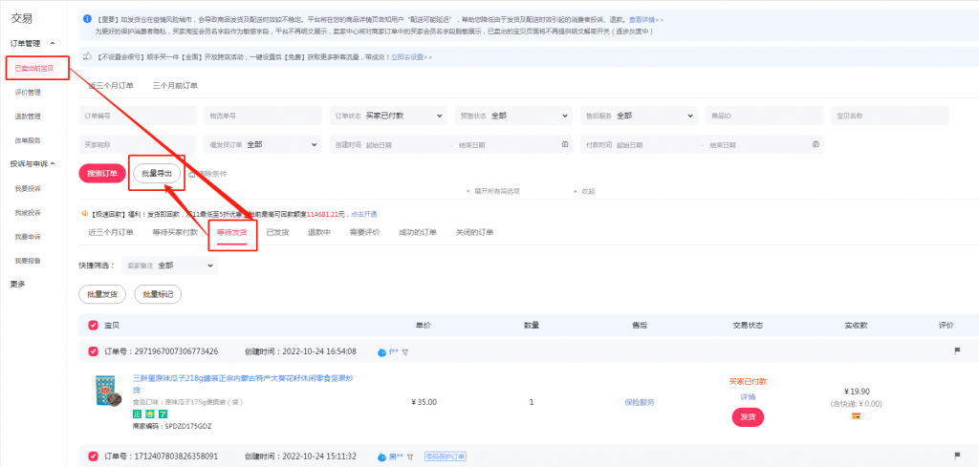Click the calendar icon in the 创建时间 date range
The width and height of the screenshot is (979, 467).
[565, 144]
